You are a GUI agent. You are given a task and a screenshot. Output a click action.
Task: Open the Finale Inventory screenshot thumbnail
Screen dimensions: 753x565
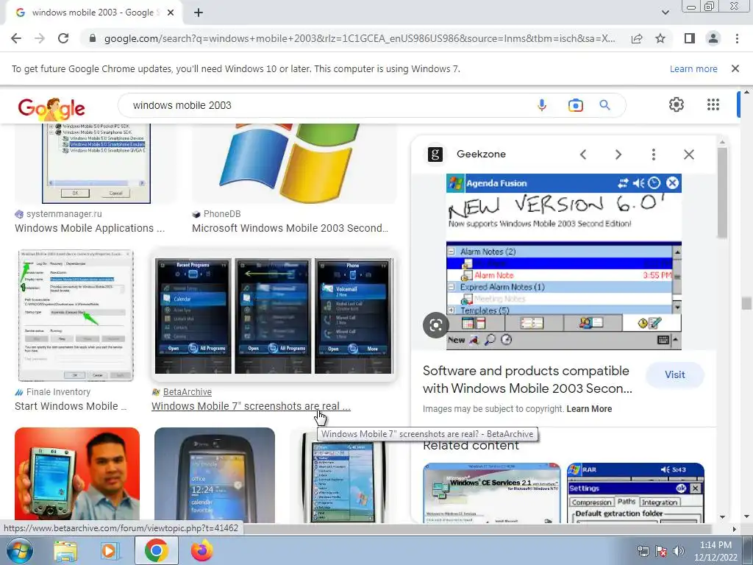[x=76, y=315]
